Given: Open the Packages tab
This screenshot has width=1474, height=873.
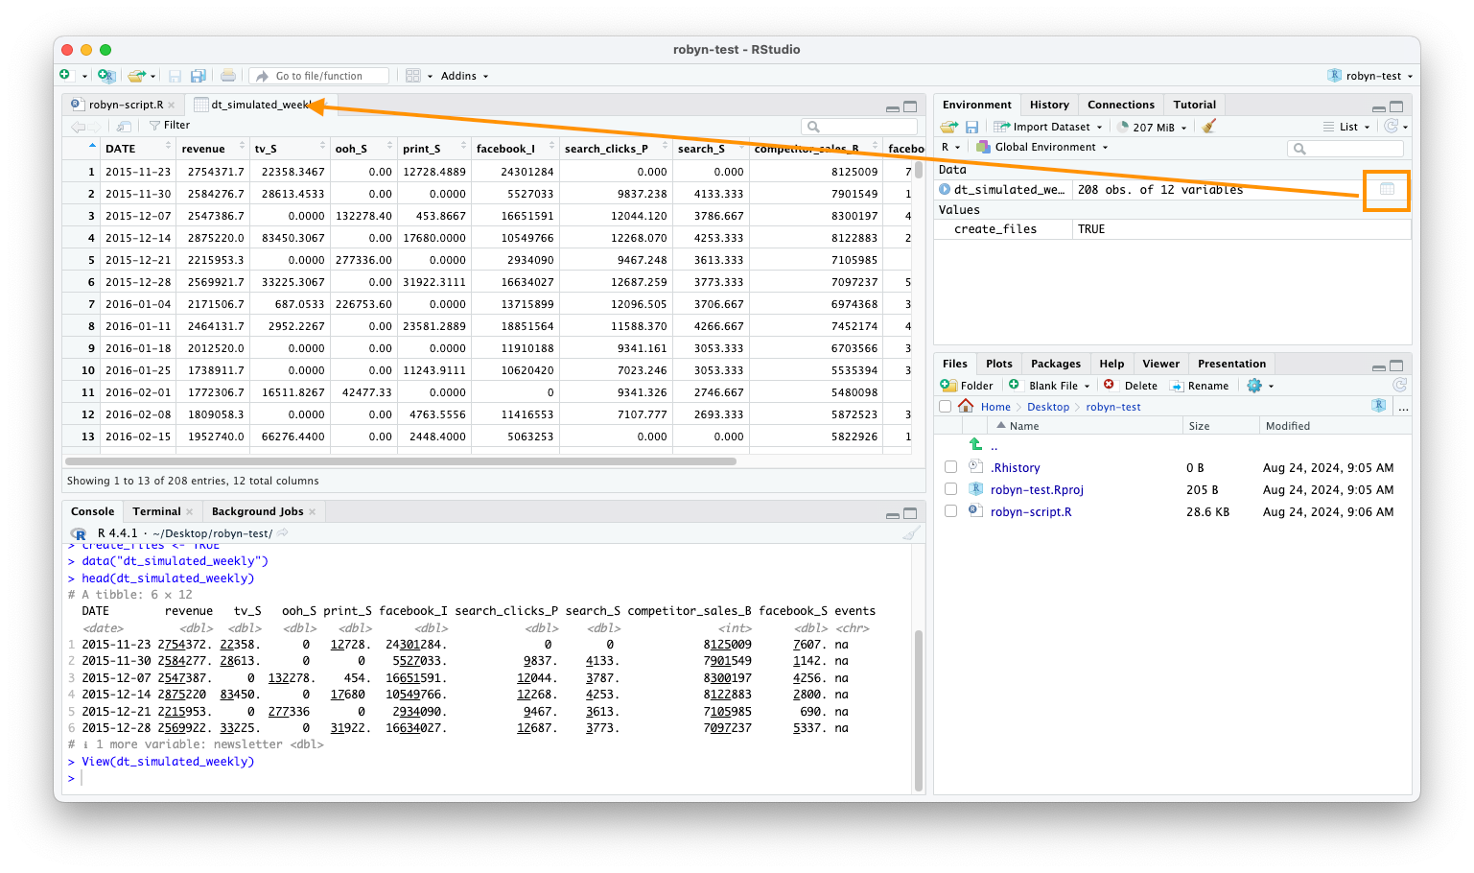Looking at the screenshot, I should pos(1055,363).
